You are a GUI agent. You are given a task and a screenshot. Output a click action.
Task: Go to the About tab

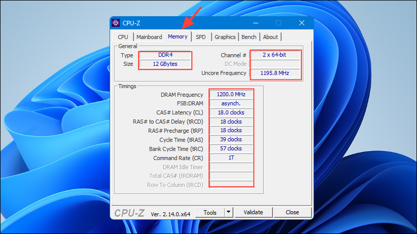pyautogui.click(x=270, y=37)
